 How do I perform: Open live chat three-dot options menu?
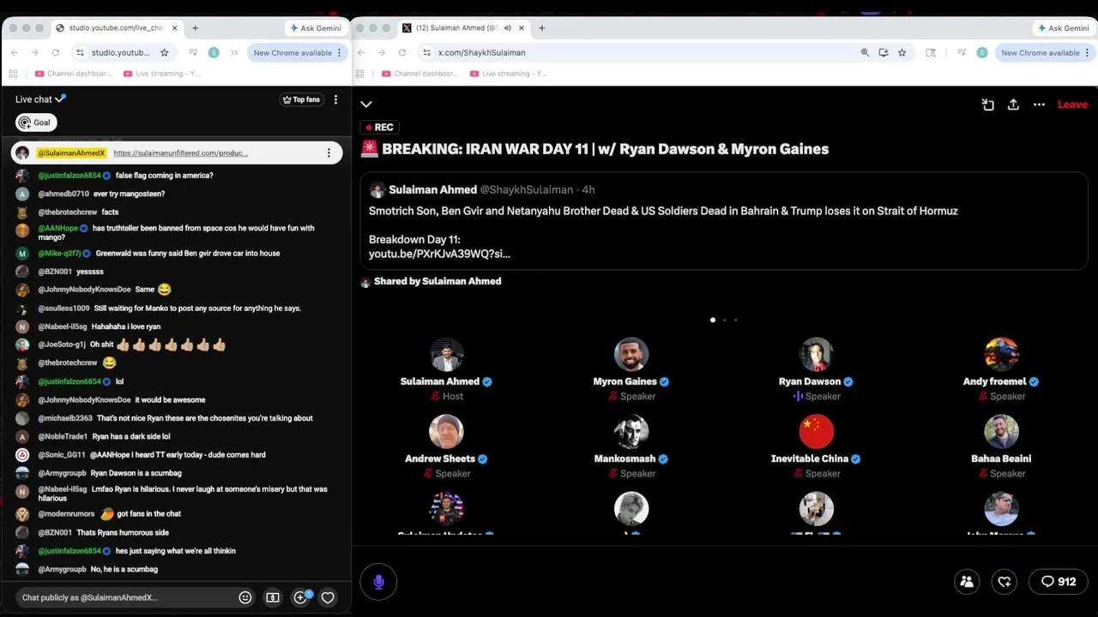click(x=335, y=99)
